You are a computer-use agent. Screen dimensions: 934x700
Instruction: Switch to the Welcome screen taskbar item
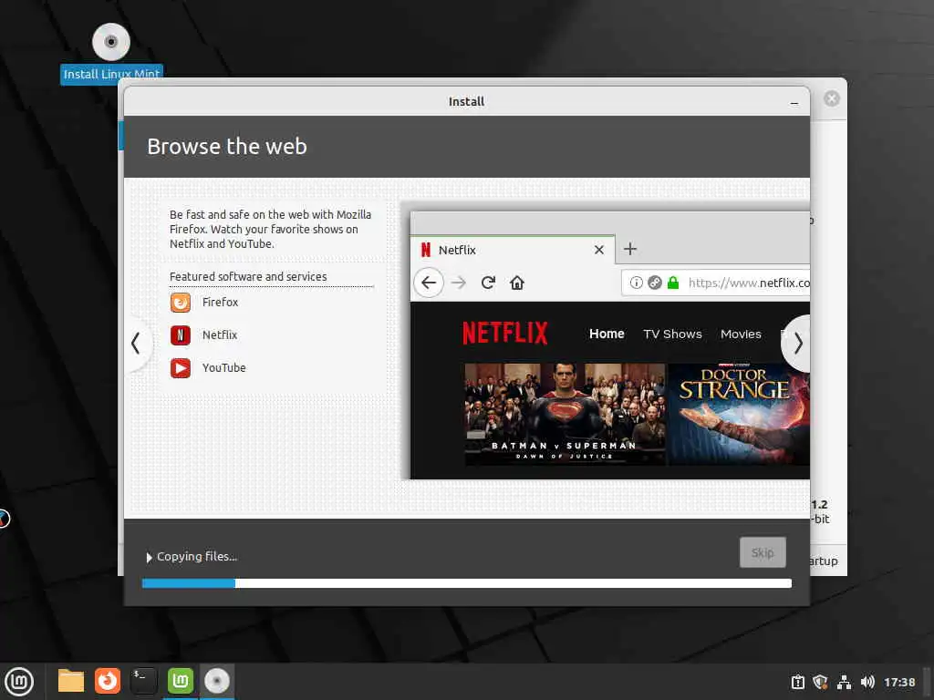point(181,681)
